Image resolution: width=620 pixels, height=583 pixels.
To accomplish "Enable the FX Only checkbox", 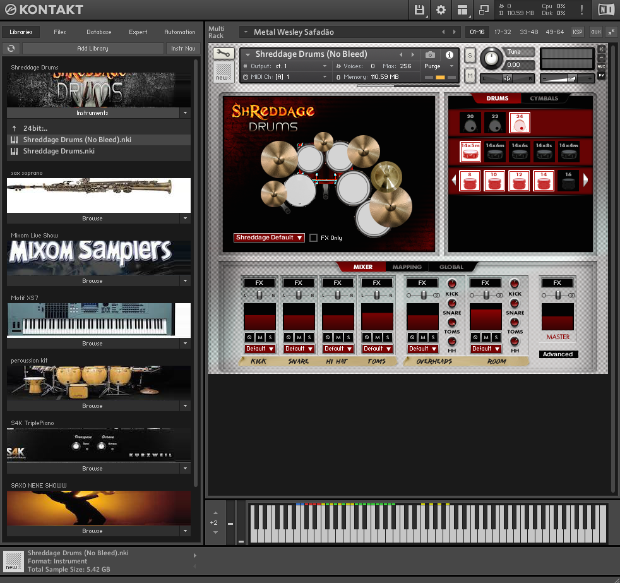I will [314, 237].
